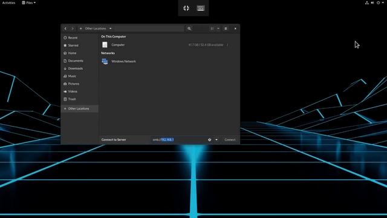387x218 pixels.
Task: Click the 'Networks' heading
Action: 108,53
